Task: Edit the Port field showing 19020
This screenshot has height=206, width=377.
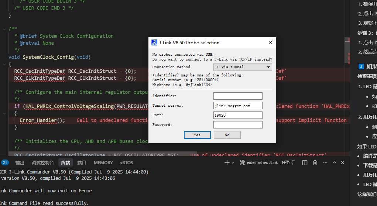Action: (x=238, y=115)
